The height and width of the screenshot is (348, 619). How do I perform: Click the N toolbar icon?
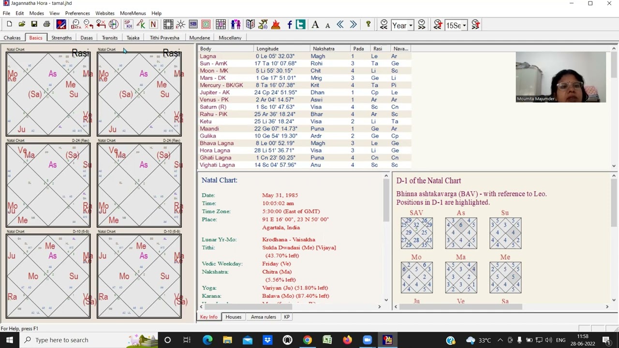click(153, 25)
